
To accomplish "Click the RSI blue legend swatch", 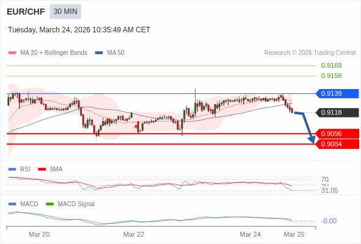I will click(x=12, y=170).
